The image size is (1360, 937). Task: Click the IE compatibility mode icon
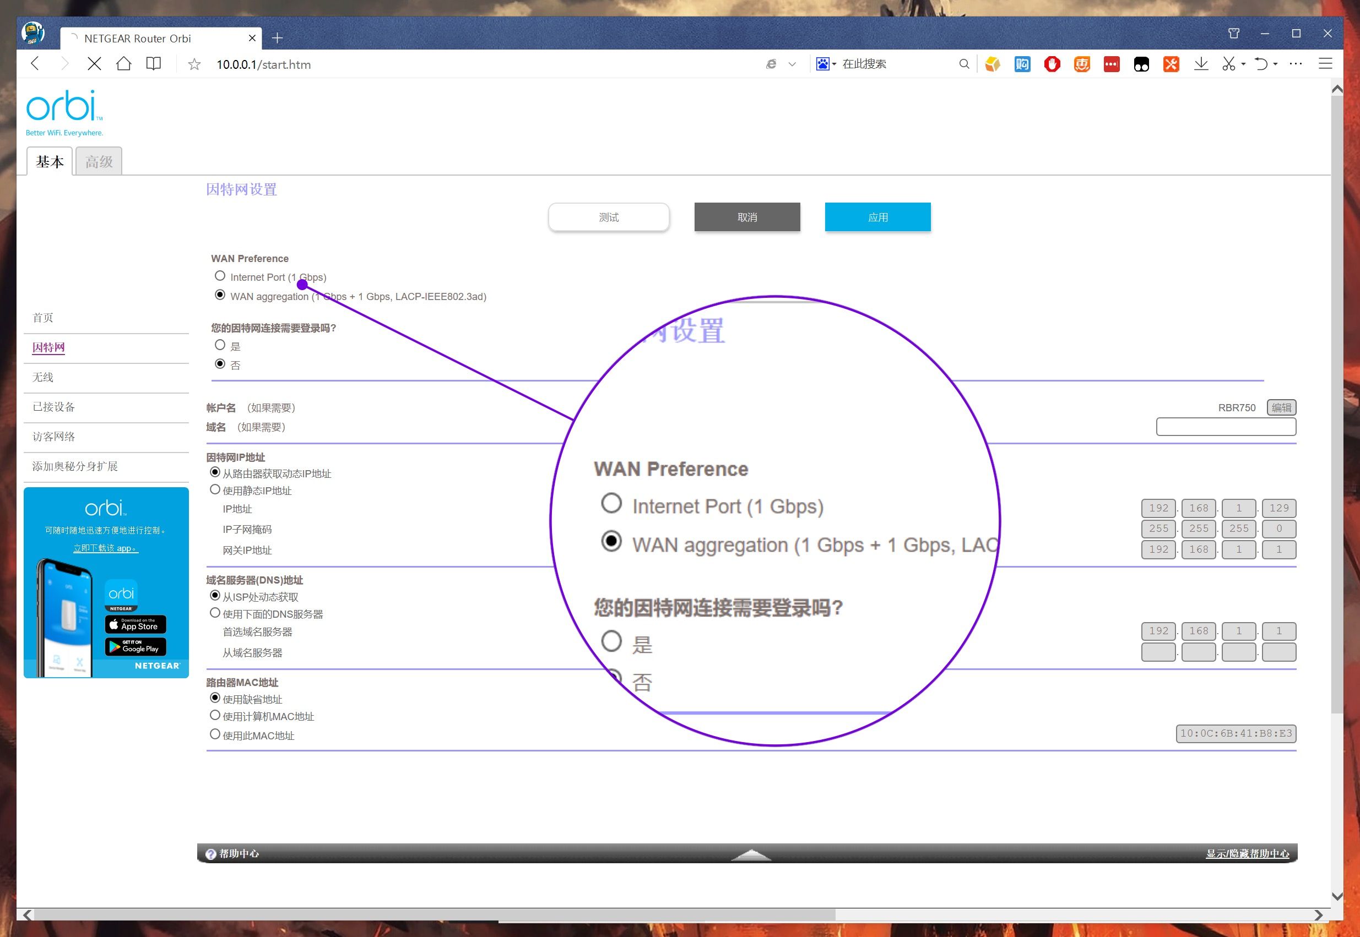[x=771, y=64]
